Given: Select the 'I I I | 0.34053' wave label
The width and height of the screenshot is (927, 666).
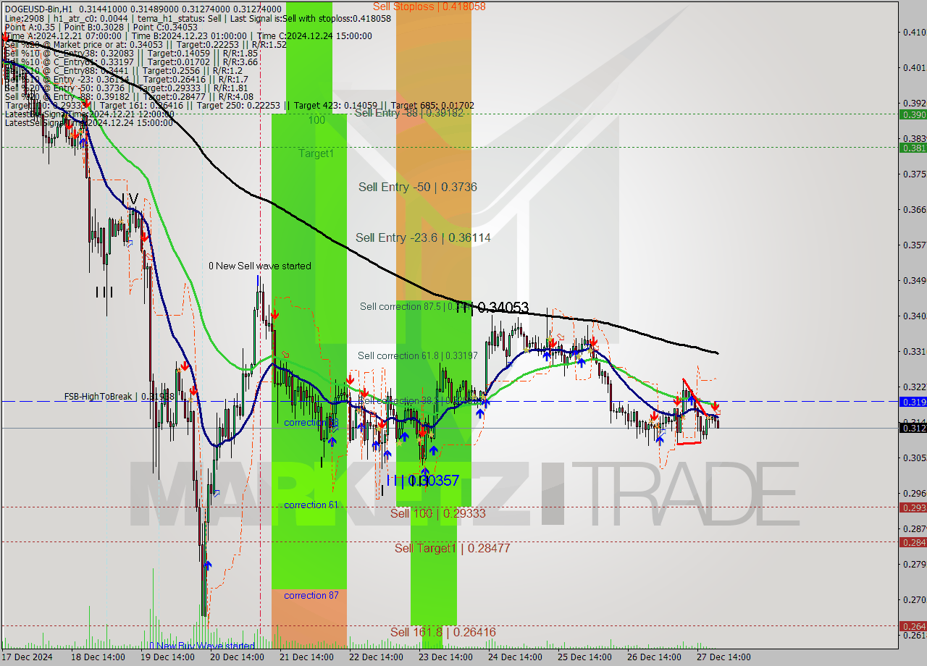Looking at the screenshot, I should (x=492, y=308).
